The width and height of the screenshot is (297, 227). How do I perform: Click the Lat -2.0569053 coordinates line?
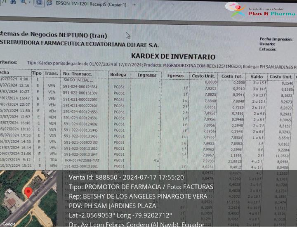pyautogui.click(x=120, y=215)
